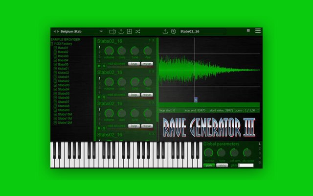Remove slot 2 with its X
Screen dimensions: 313x196
click(x=153, y=72)
